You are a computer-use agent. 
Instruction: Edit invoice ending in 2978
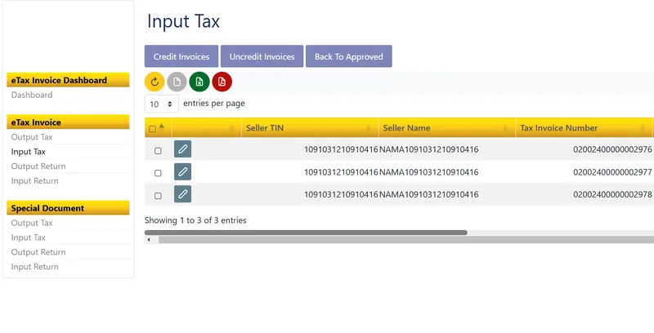(x=182, y=194)
